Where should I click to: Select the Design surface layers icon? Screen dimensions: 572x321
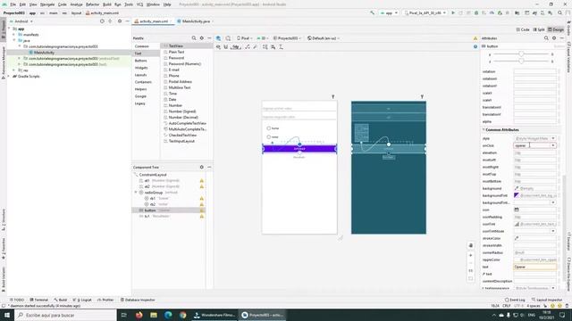(x=218, y=37)
